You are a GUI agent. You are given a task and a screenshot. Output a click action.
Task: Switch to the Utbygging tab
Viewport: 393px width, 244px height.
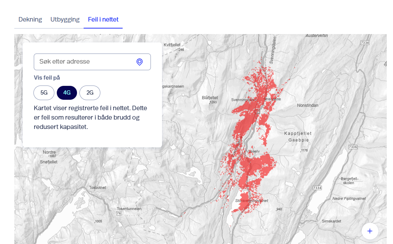pos(65,19)
